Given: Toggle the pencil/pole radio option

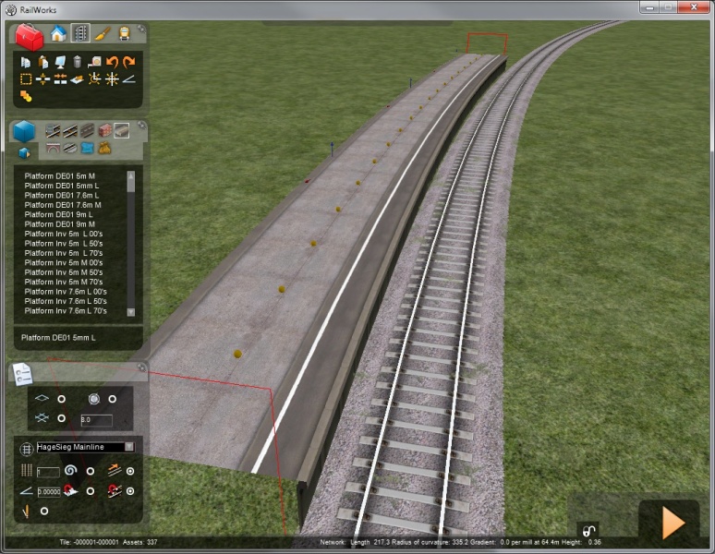Looking at the screenshot, I should point(44,512).
